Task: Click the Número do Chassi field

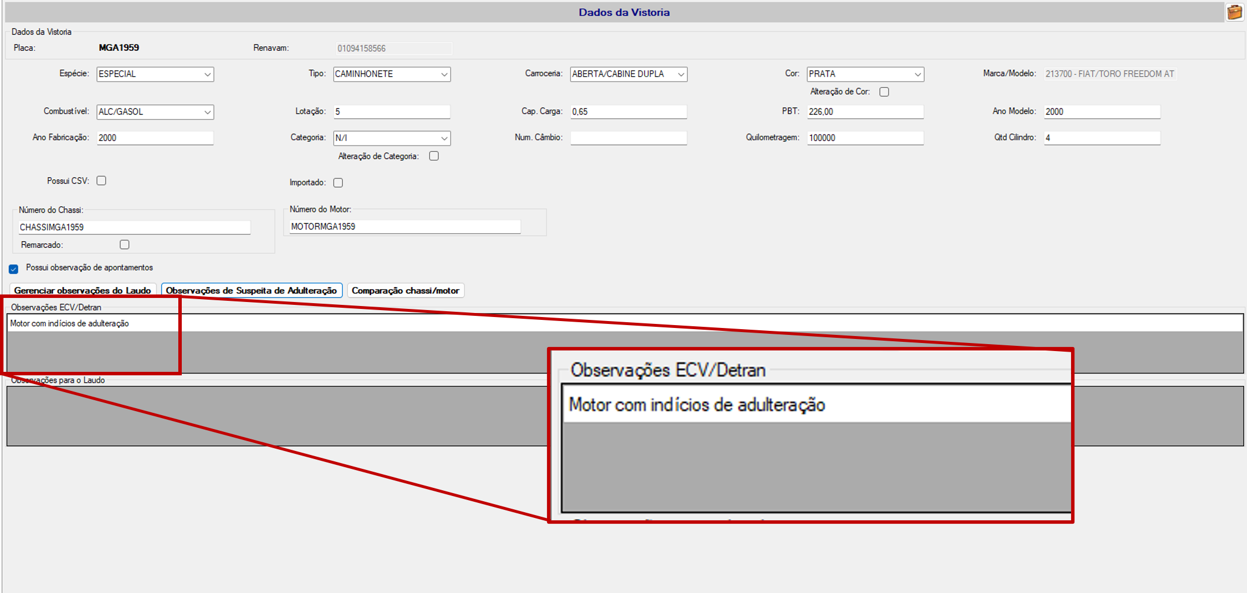Action: click(134, 227)
